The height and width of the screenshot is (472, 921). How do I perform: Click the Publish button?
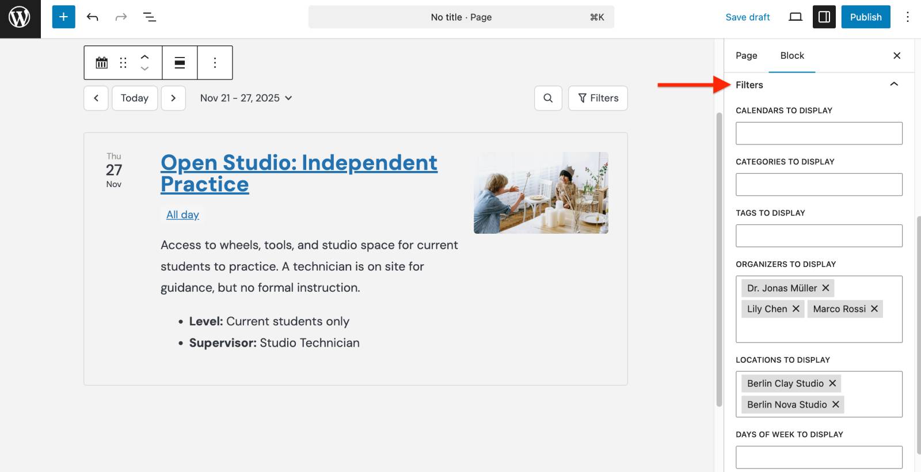pos(865,17)
